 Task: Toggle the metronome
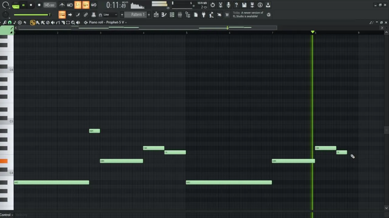[62, 5]
